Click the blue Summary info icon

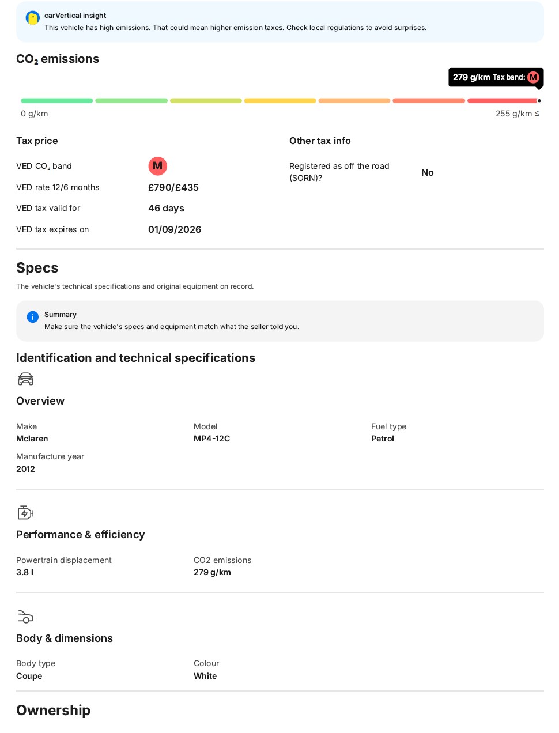(33, 316)
